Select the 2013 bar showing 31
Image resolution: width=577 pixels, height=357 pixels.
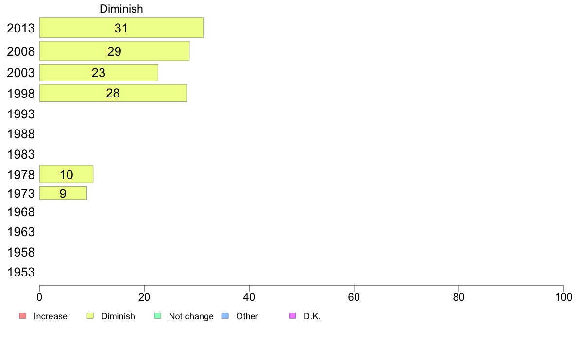(121, 28)
